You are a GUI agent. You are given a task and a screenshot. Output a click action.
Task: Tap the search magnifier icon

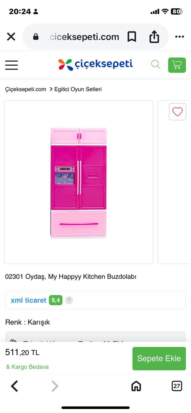(155, 64)
